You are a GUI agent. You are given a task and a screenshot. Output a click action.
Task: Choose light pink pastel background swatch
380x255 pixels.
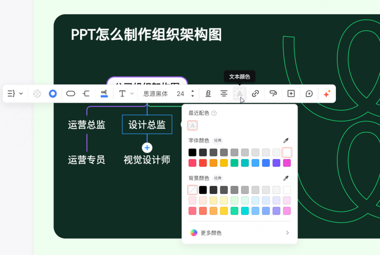192,201
